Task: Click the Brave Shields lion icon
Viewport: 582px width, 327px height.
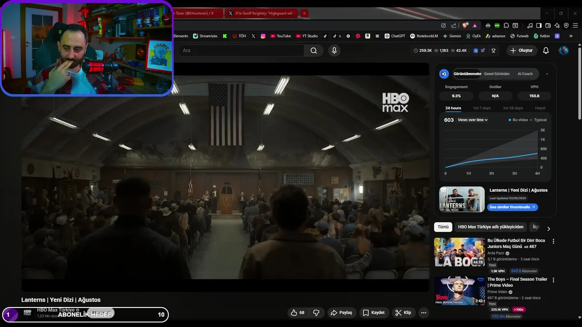Action: tap(465, 25)
